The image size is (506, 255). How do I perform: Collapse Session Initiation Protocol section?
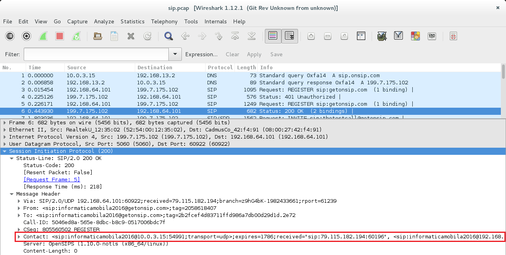pyautogui.click(x=4, y=151)
